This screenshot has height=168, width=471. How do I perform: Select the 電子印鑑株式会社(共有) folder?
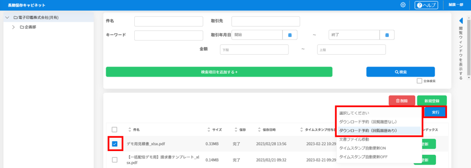point(36,18)
